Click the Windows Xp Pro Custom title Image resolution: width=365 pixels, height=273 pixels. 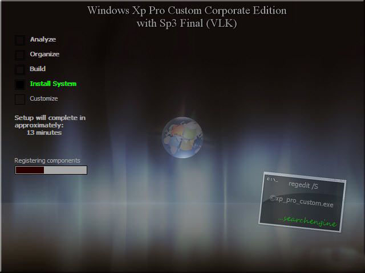187,10
